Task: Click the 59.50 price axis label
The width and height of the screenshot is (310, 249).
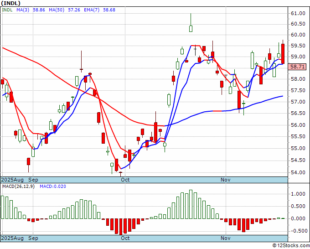Action: [x=298, y=46]
